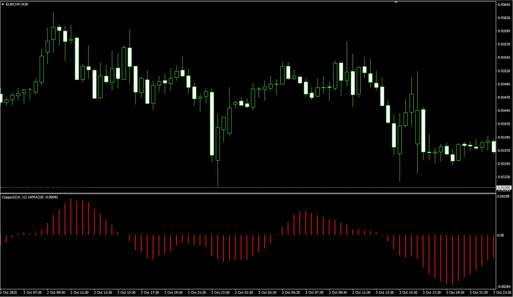Click the 2 Oct 21:30 time label
Image resolution: width=513 pixels, height=297 pixels.
[197, 293]
